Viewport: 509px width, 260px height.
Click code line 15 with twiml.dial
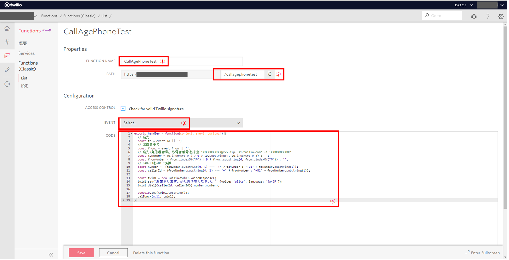point(179,185)
